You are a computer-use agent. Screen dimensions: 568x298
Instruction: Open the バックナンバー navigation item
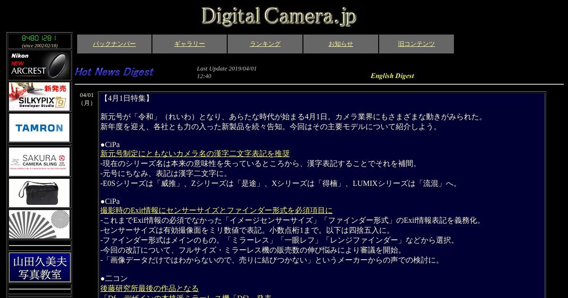tap(114, 44)
